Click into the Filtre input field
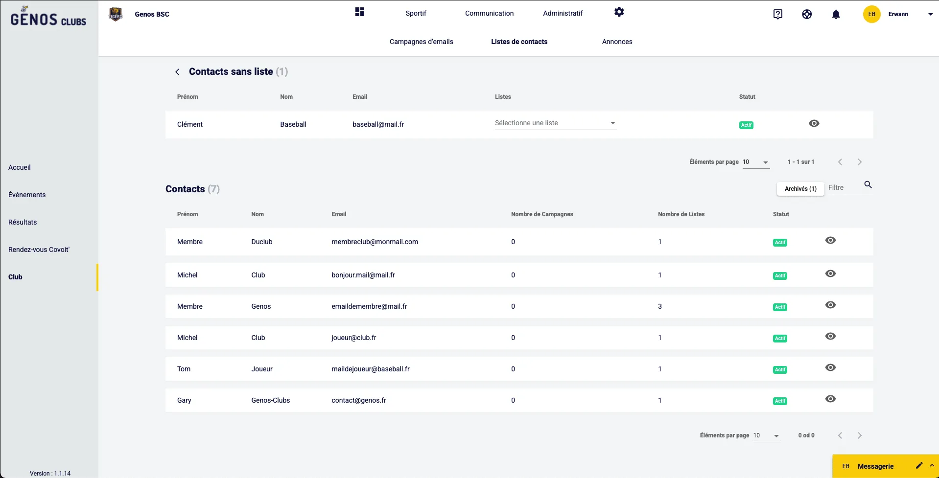Screen dimensions: 939x478 pos(844,188)
